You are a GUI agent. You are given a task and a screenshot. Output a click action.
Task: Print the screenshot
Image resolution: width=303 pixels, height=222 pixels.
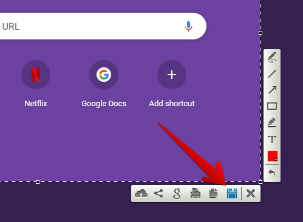pyautogui.click(x=196, y=193)
